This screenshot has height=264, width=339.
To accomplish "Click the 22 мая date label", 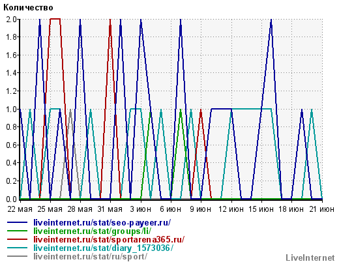I will (20, 209).
